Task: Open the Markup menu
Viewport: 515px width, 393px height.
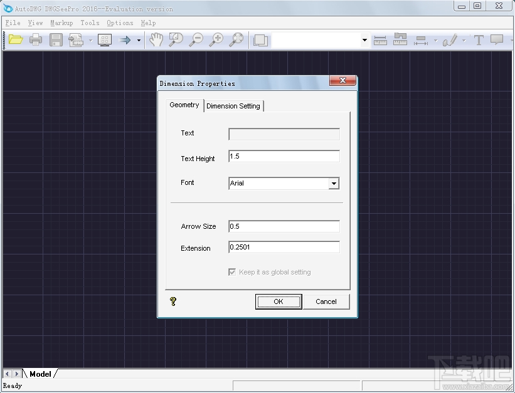Action: click(61, 23)
